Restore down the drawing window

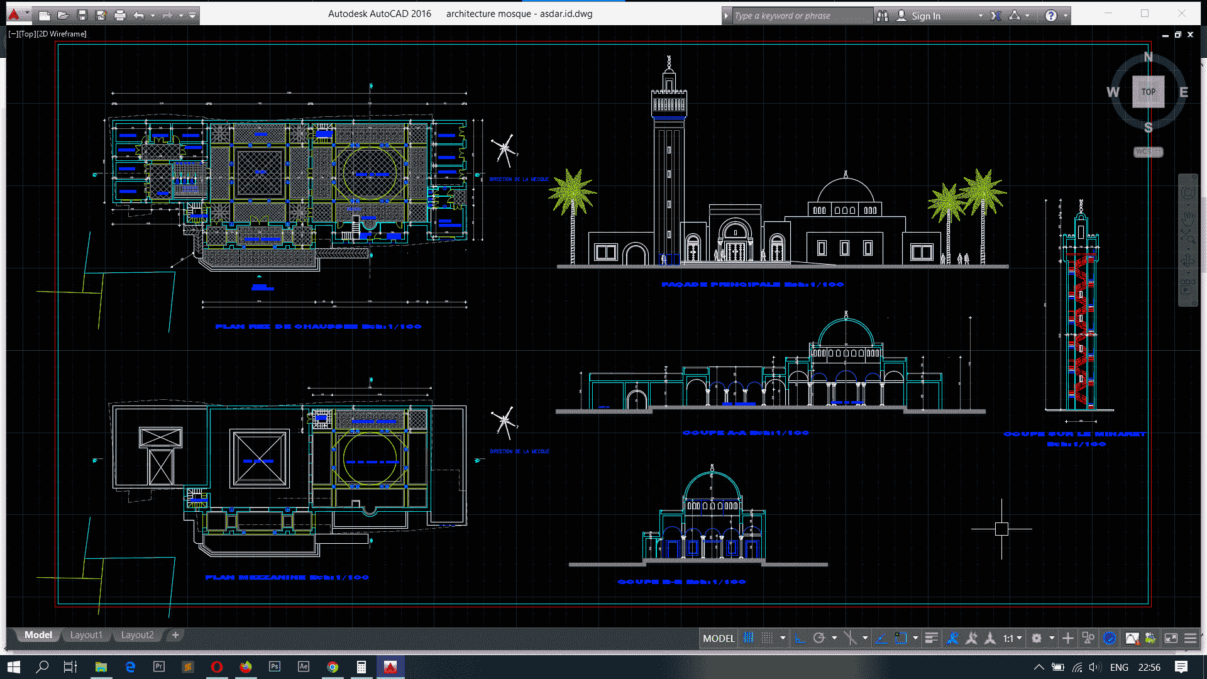[1177, 35]
